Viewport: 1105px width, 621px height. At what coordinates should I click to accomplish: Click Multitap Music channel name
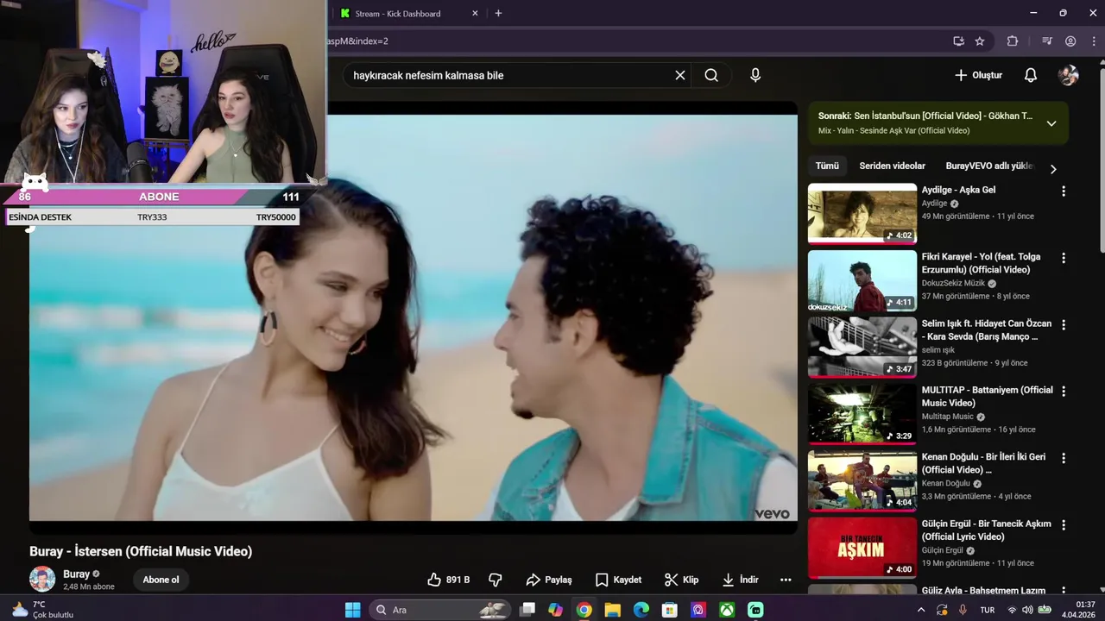click(x=947, y=417)
